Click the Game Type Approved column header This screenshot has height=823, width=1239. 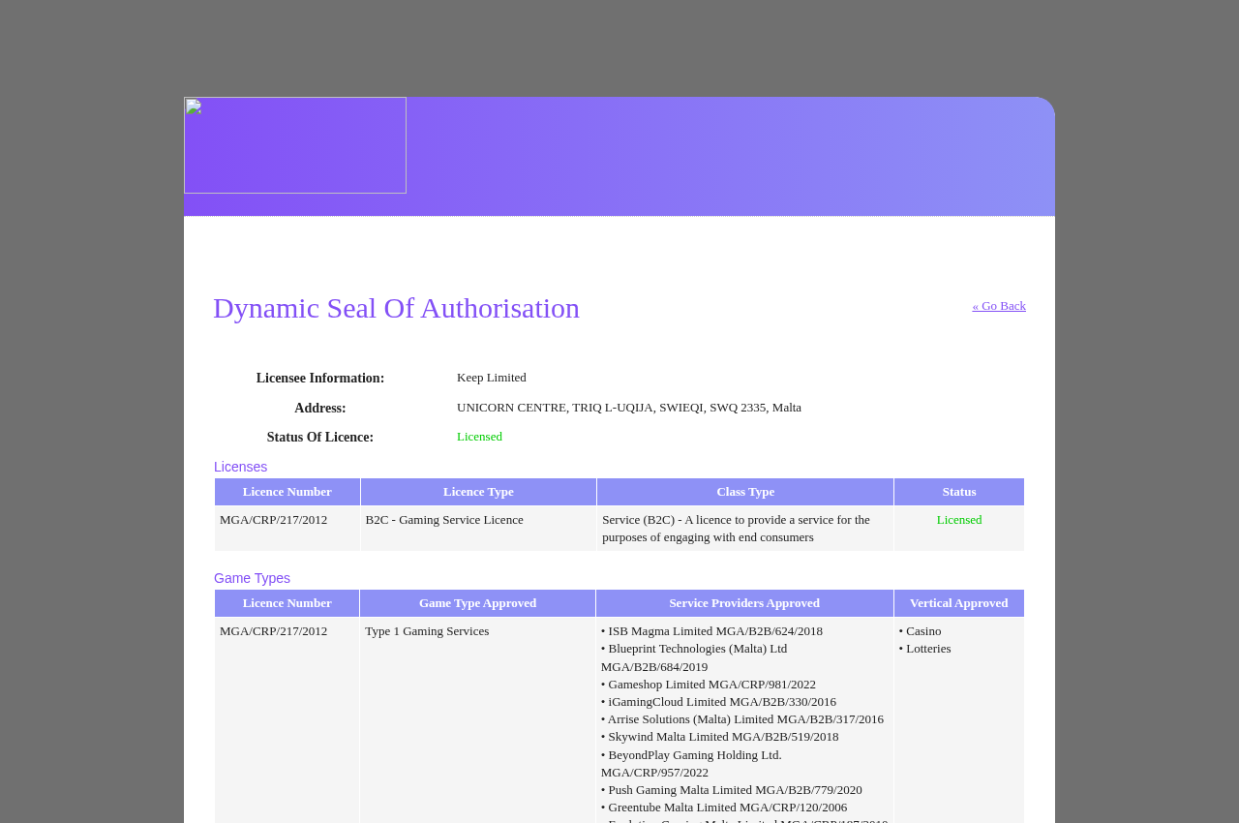tap(478, 603)
